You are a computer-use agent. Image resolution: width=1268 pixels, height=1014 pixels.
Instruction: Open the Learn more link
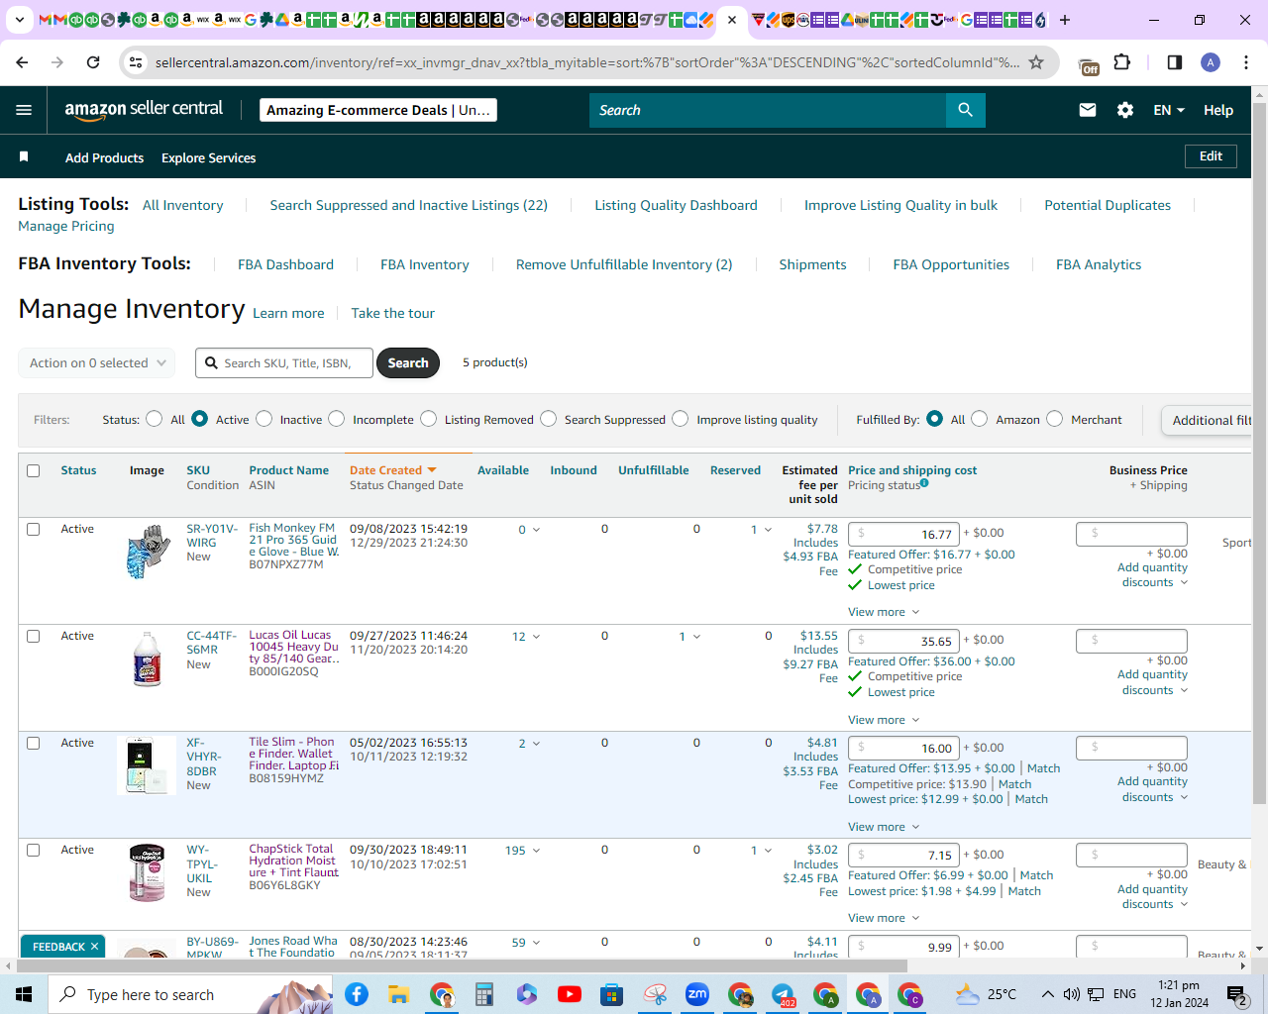(288, 313)
